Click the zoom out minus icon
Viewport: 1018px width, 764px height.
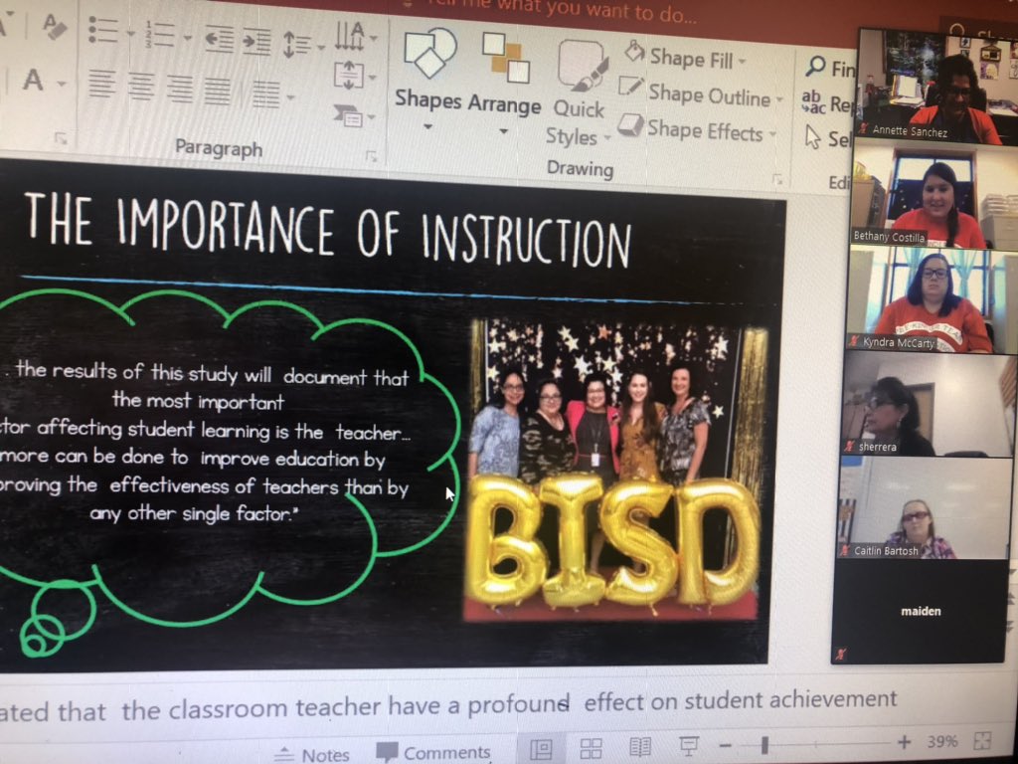725,745
